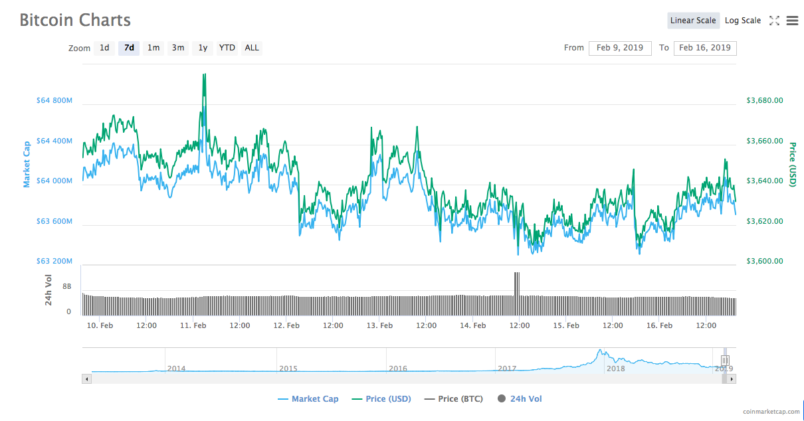Select Linear Scale
The width and height of the screenshot is (804, 421).
pyautogui.click(x=693, y=20)
